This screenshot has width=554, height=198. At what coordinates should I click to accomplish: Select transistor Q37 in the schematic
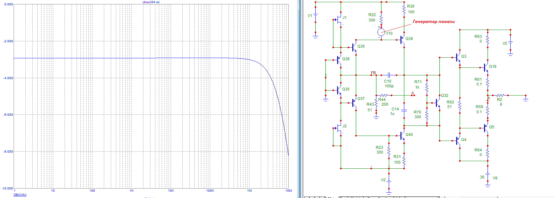[354, 103]
